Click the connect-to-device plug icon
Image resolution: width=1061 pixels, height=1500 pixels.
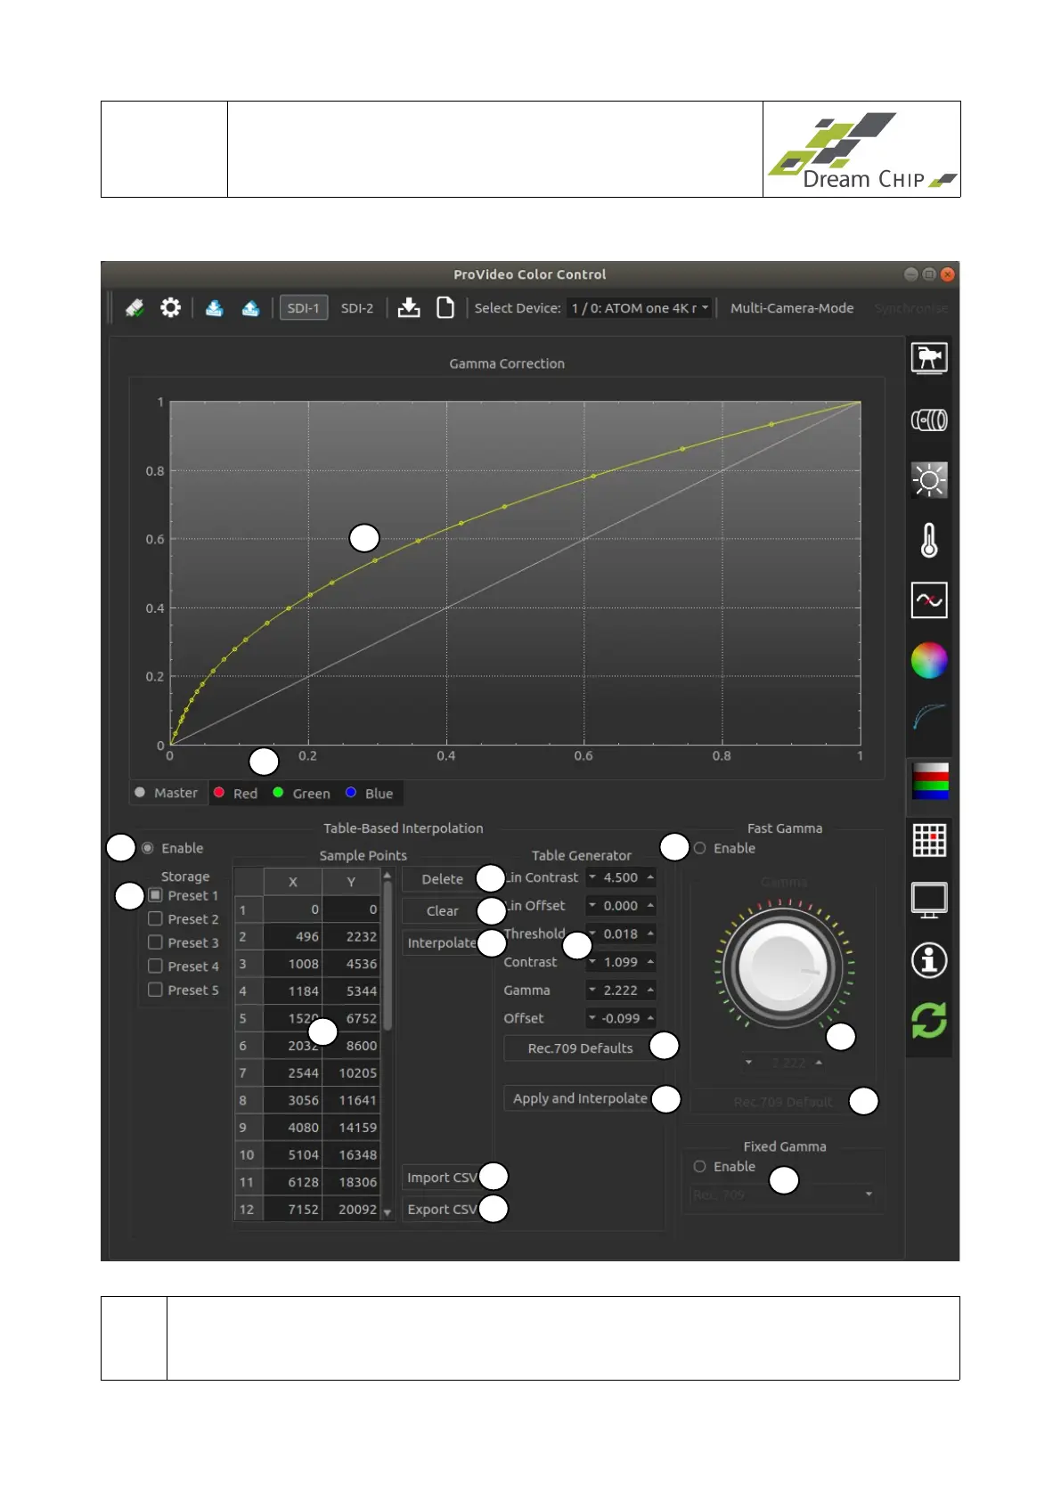coord(135,308)
